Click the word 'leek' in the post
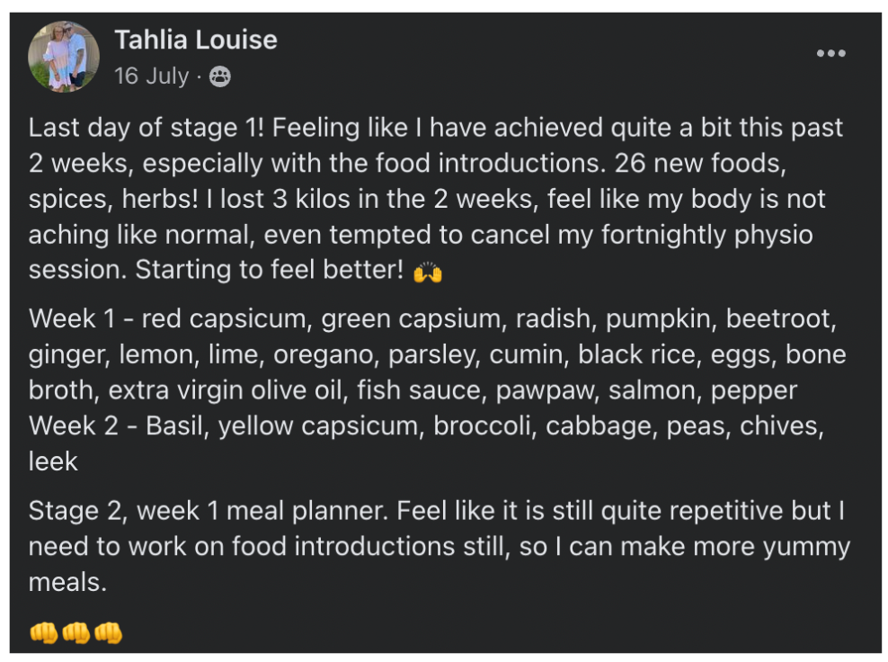 [53, 462]
